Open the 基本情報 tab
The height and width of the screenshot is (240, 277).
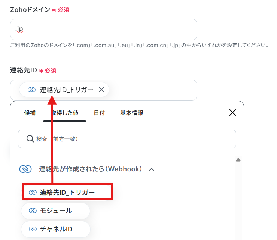point(132,113)
